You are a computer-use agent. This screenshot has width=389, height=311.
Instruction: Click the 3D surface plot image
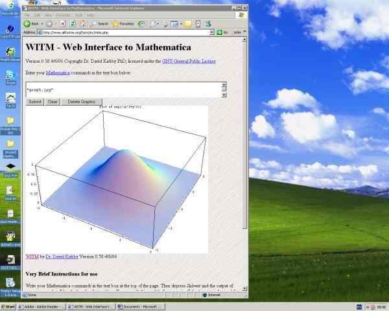click(117, 179)
